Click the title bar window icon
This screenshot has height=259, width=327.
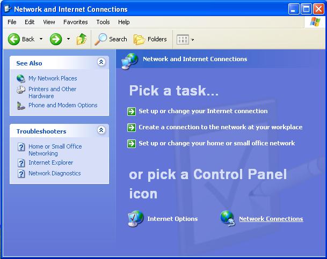click(8, 9)
